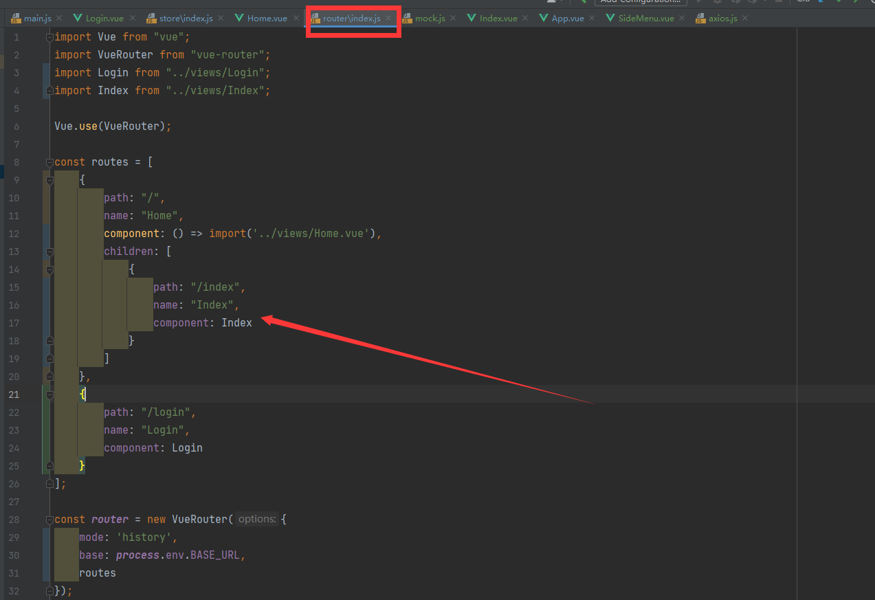Switch to the main.js tab
875x600 pixels.
click(37, 18)
